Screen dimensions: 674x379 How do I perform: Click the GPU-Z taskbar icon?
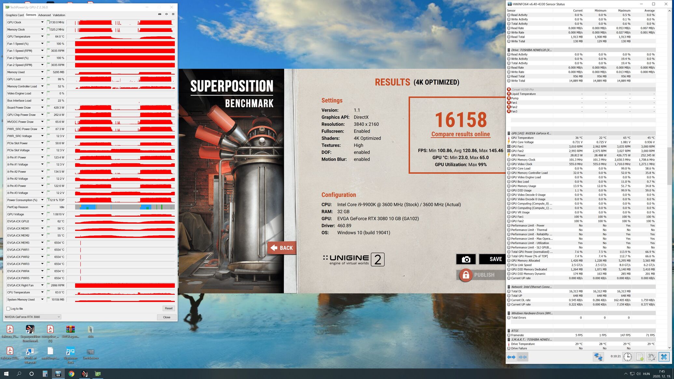[98, 374]
